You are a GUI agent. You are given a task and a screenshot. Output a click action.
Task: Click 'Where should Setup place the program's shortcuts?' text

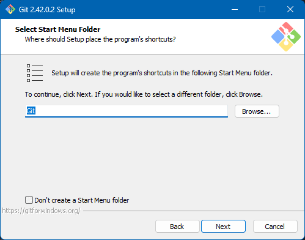click(x=100, y=39)
